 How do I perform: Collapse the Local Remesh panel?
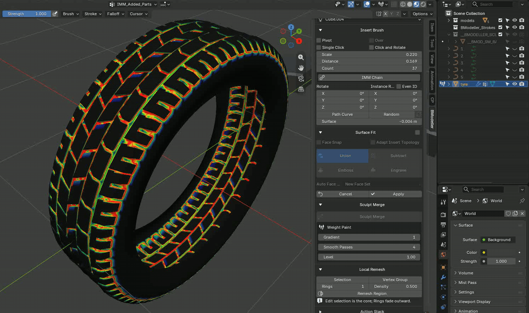pos(320,269)
